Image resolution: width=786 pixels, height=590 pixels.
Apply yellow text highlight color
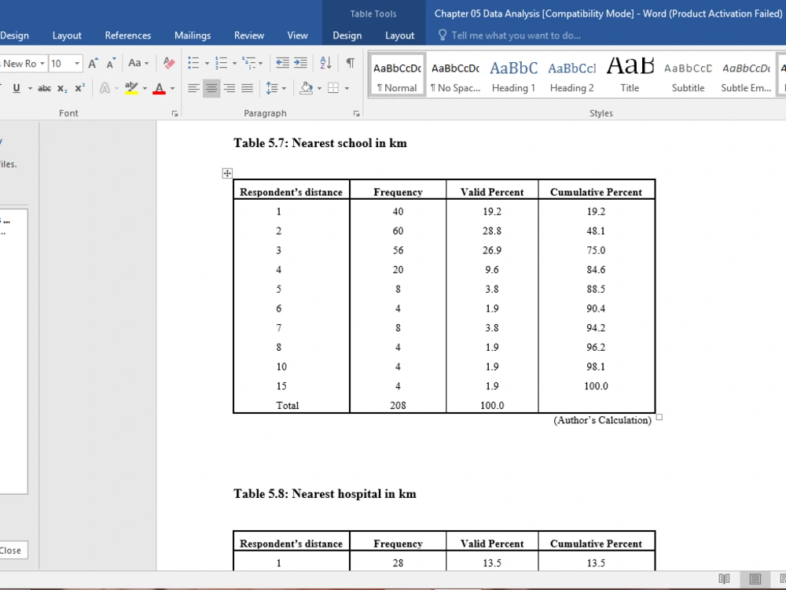point(131,88)
